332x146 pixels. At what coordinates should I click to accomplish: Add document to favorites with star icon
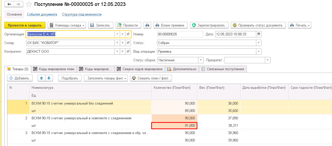click(29, 4)
